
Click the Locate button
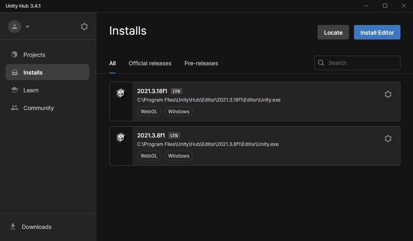(333, 32)
